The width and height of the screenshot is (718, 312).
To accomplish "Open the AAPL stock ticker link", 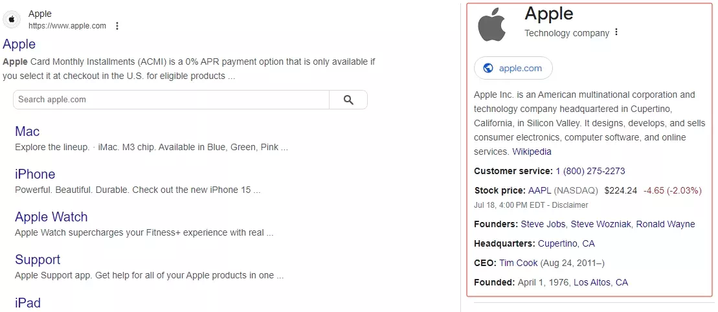I will 539,190.
